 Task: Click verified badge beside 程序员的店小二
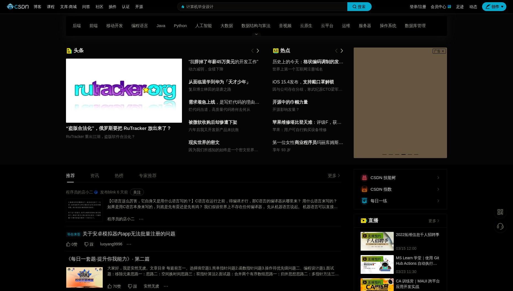[96, 192]
